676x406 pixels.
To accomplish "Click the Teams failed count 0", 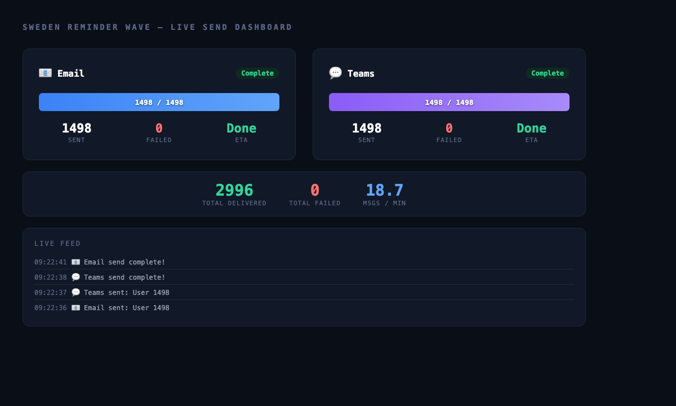I will pyautogui.click(x=449, y=128).
